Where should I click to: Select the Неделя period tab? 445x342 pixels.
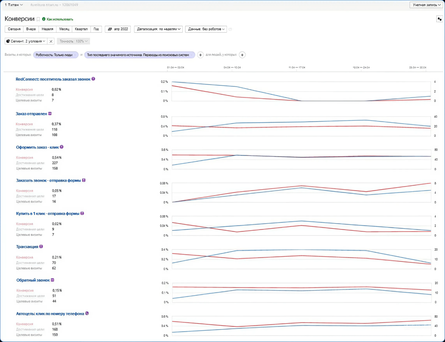pyautogui.click(x=47, y=29)
